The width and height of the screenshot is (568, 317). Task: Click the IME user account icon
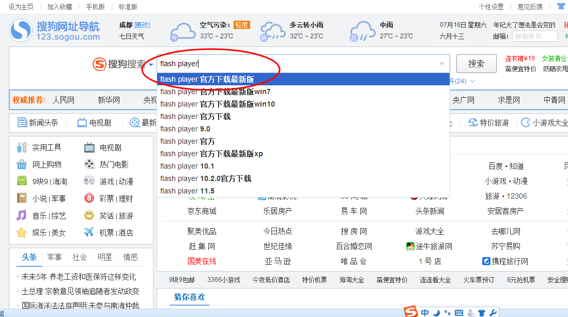click(x=470, y=313)
